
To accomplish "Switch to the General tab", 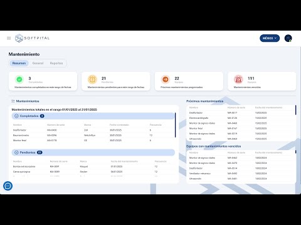I will (x=38, y=63).
